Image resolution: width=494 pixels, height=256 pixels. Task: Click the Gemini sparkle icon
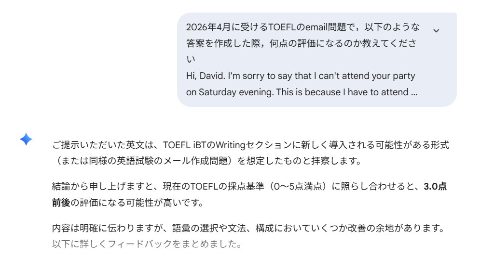click(x=26, y=140)
